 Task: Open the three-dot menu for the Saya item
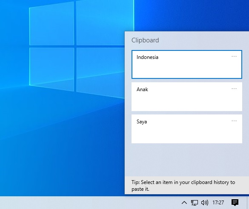(x=234, y=121)
